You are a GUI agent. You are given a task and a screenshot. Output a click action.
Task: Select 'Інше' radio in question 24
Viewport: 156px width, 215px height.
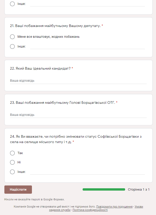click(x=12, y=172)
